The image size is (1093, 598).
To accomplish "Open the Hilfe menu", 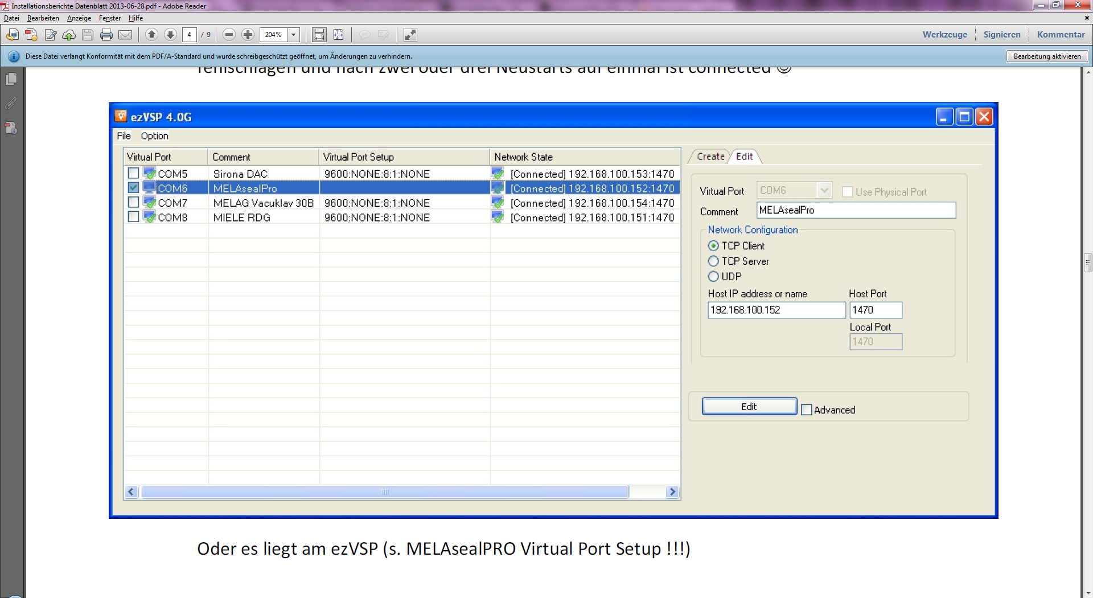I will pos(135,18).
